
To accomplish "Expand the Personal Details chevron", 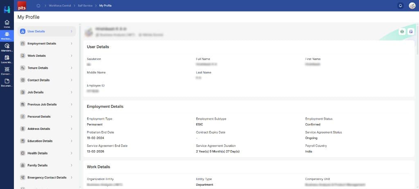I will 71,116.
